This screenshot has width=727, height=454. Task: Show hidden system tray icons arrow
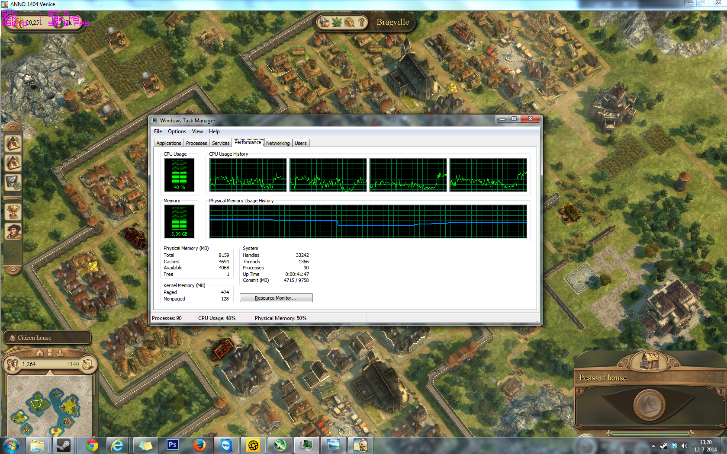pyautogui.click(x=653, y=446)
